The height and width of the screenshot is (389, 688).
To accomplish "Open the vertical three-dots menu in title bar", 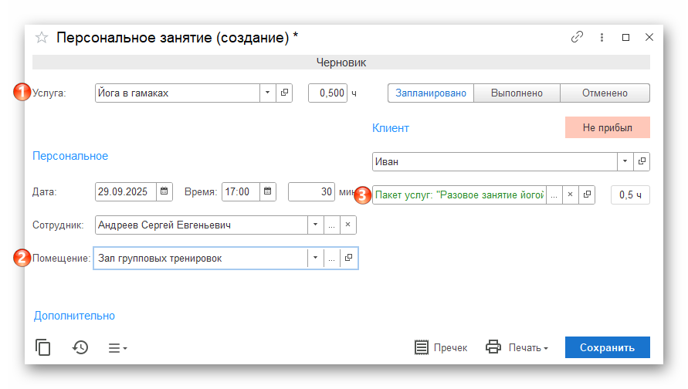I will 602,37.
